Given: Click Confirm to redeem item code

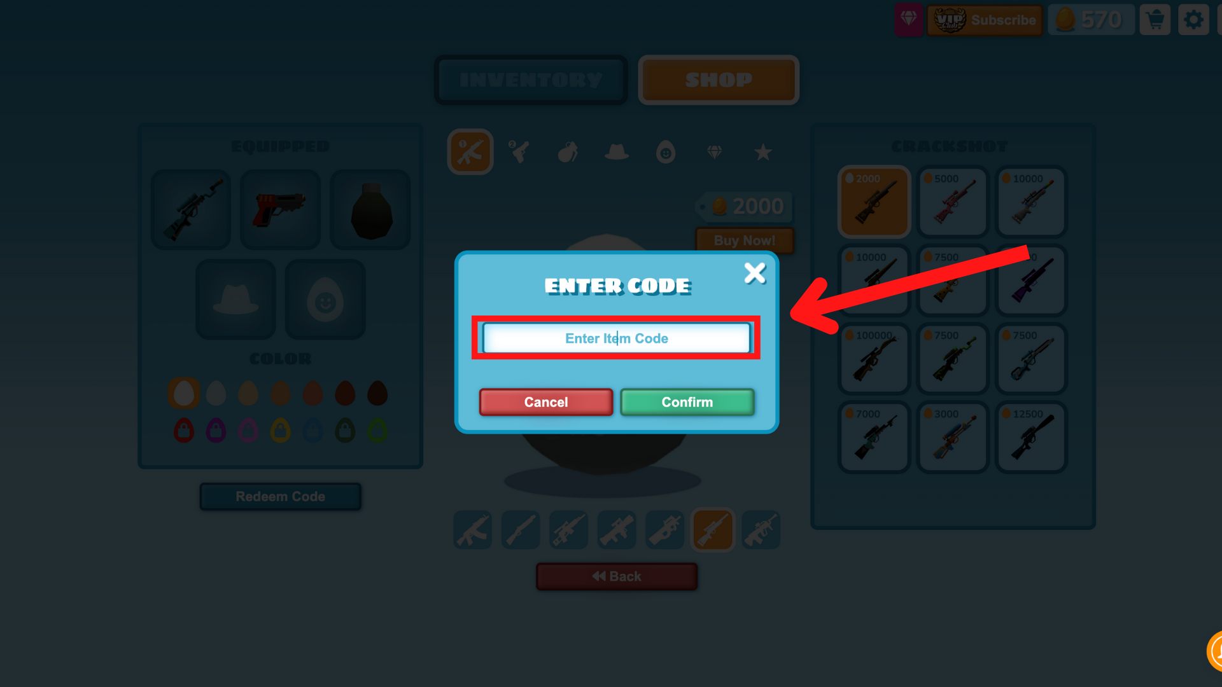Looking at the screenshot, I should (687, 402).
